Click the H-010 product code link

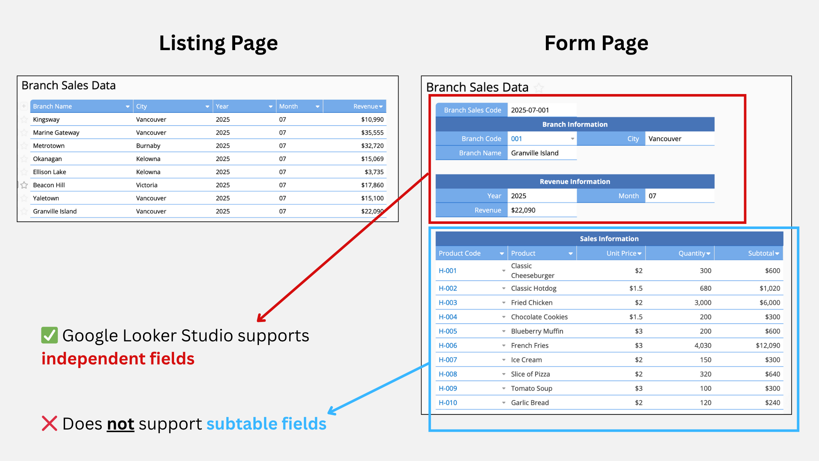(x=448, y=402)
